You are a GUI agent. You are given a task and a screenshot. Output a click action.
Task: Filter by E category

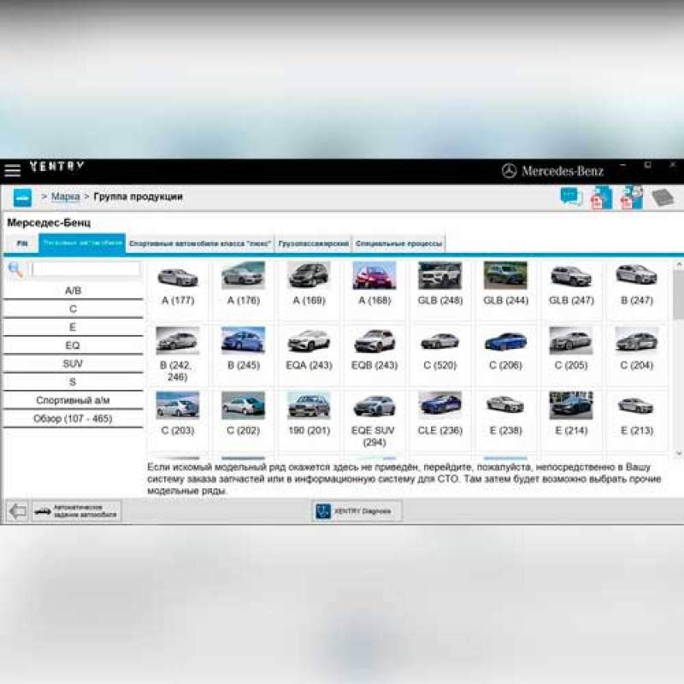tap(73, 327)
